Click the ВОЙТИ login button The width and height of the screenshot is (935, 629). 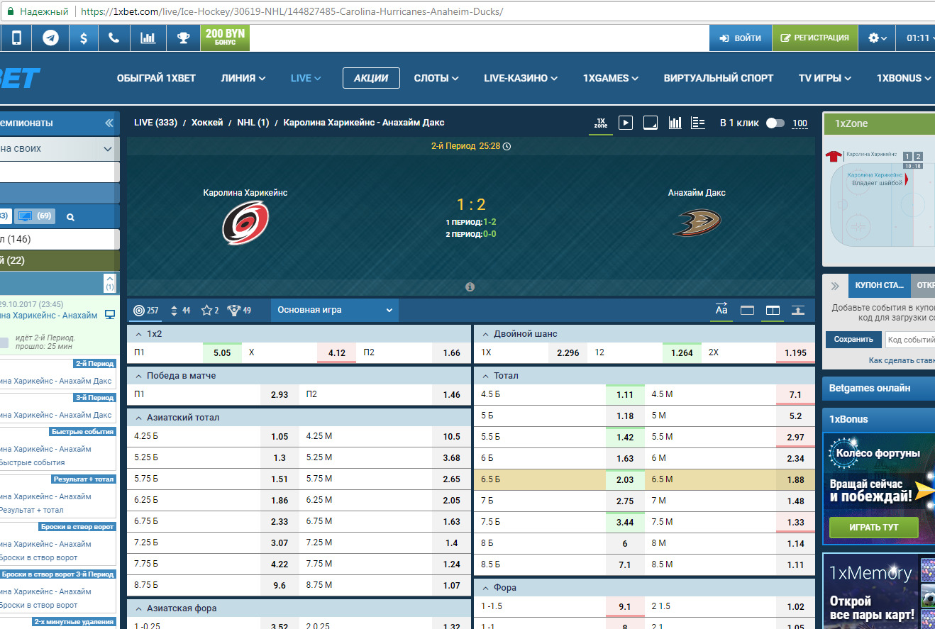(x=740, y=38)
